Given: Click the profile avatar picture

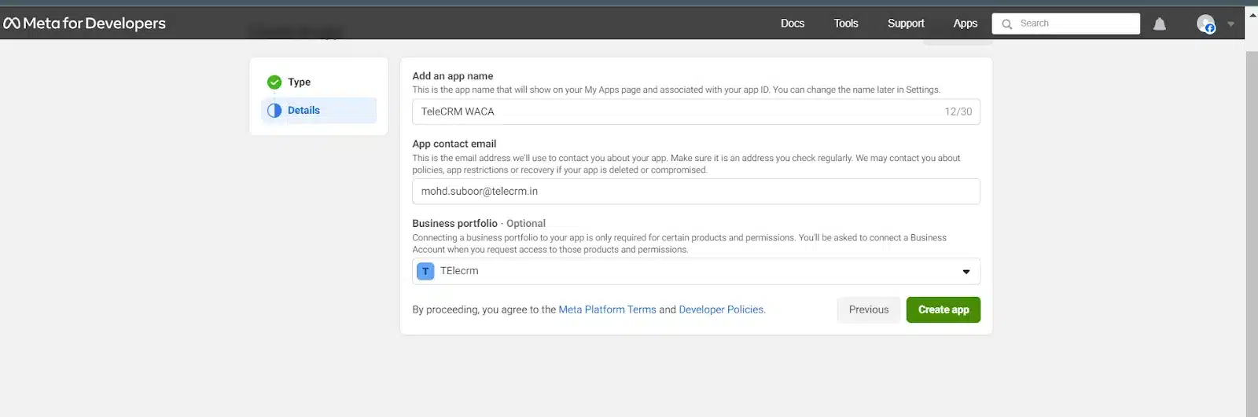Looking at the screenshot, I should coord(1205,24).
